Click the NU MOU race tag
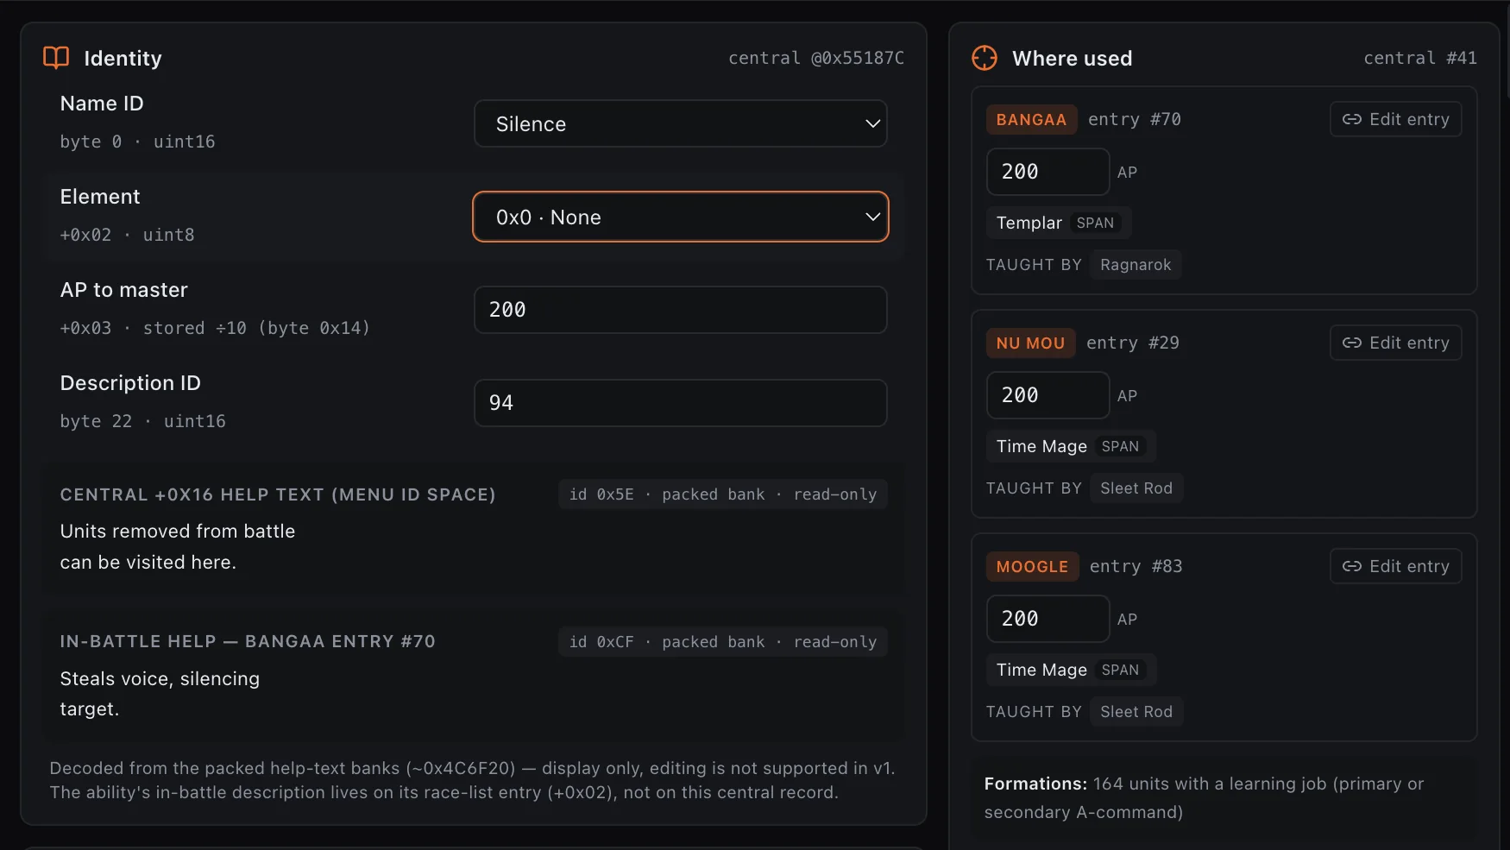 [x=1030, y=343]
